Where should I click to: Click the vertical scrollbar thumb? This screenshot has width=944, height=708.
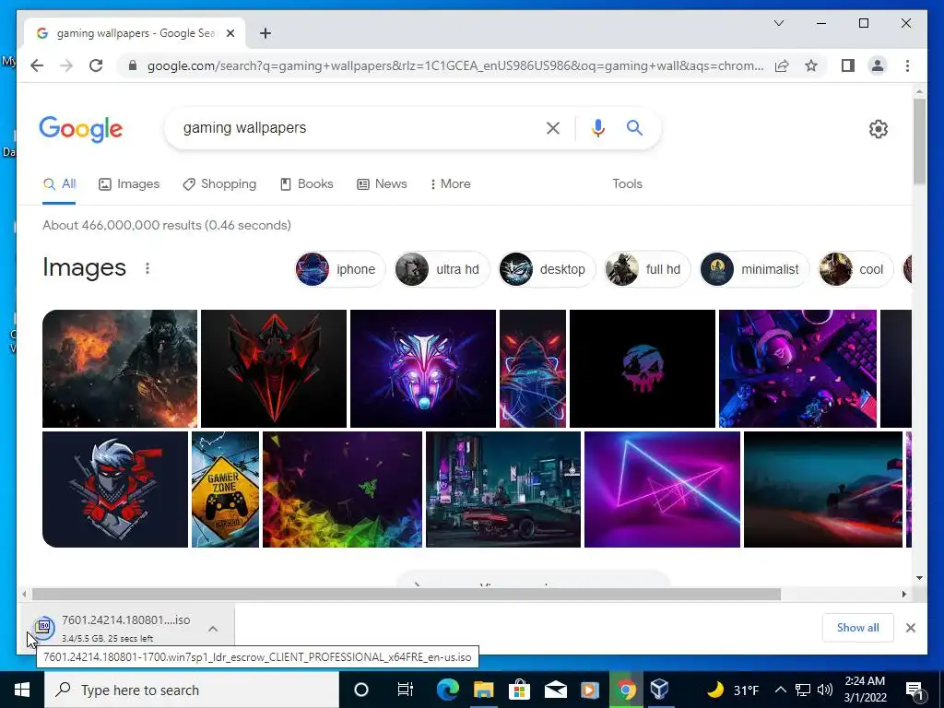pyautogui.click(x=919, y=141)
